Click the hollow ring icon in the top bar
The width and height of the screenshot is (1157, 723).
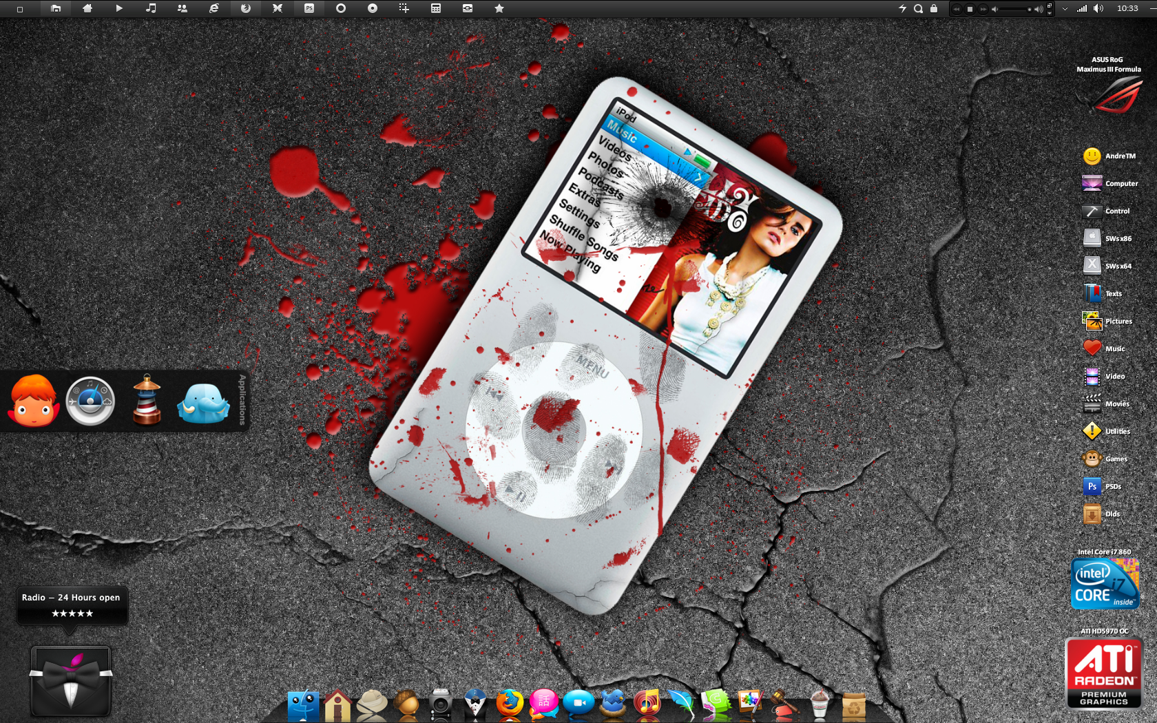pyautogui.click(x=341, y=8)
